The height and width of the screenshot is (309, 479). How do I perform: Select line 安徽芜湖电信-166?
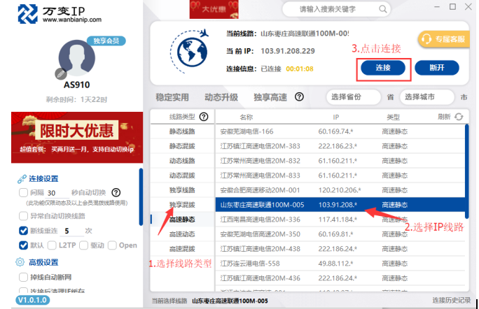point(340,131)
